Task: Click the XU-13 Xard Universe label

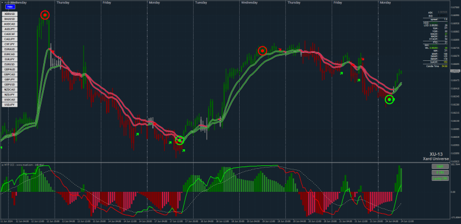Action: pyautogui.click(x=436, y=156)
